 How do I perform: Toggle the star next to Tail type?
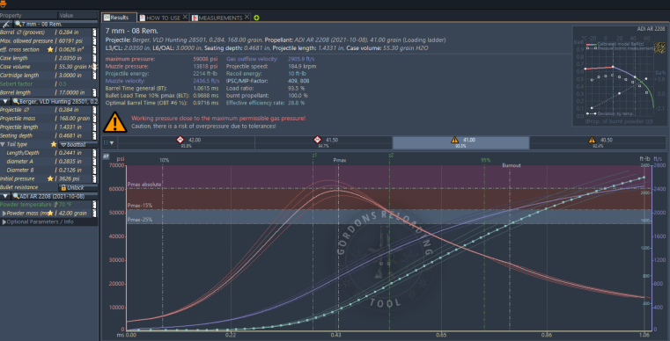54,144
